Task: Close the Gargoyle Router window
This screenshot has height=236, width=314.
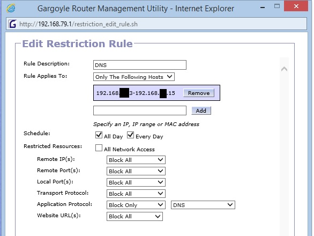Action: click(296, 6)
